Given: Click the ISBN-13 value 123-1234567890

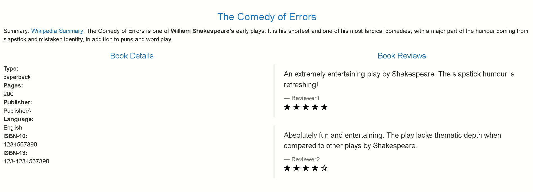Looking at the screenshot, I should point(26,161).
